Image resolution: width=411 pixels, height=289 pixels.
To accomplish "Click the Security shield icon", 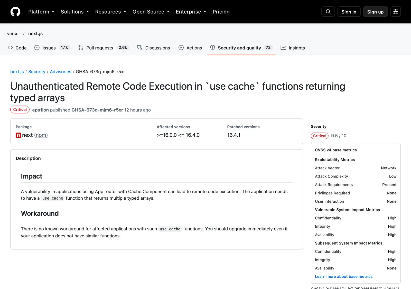I will coord(212,48).
